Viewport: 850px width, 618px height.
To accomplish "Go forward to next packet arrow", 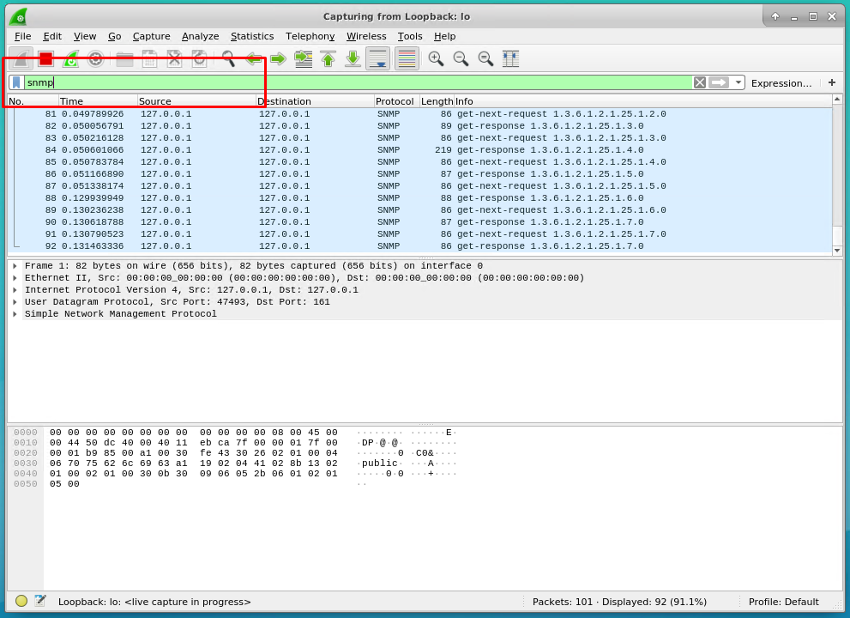I will coord(278,58).
